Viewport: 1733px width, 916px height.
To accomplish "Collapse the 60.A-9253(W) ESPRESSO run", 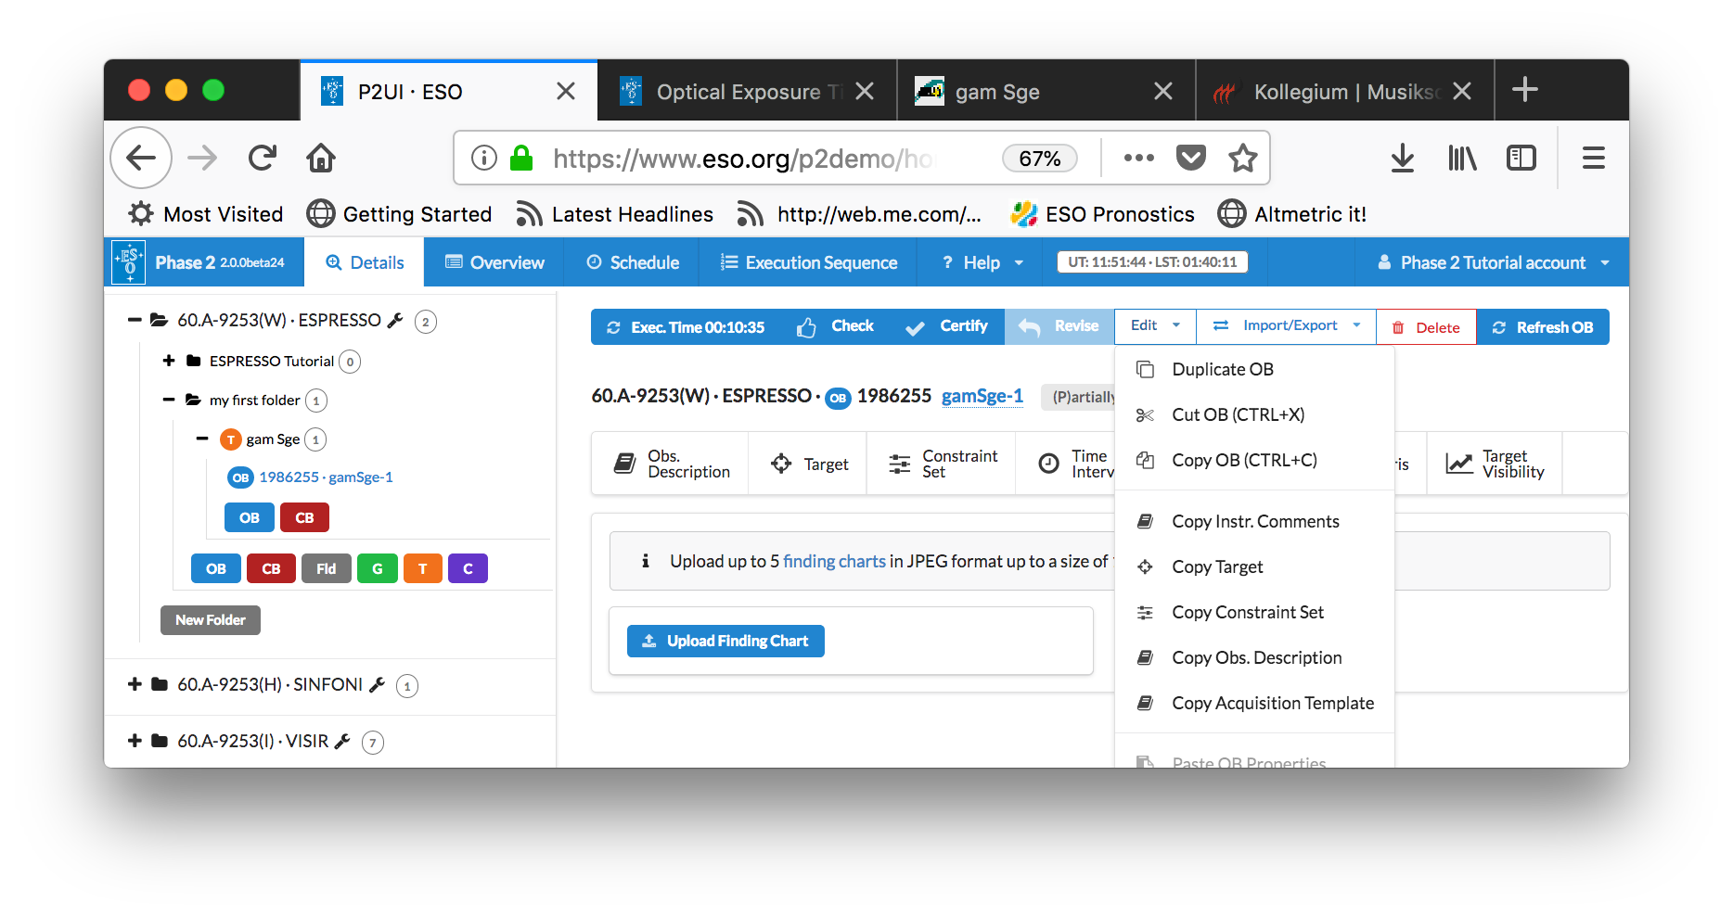I will pyautogui.click(x=135, y=321).
